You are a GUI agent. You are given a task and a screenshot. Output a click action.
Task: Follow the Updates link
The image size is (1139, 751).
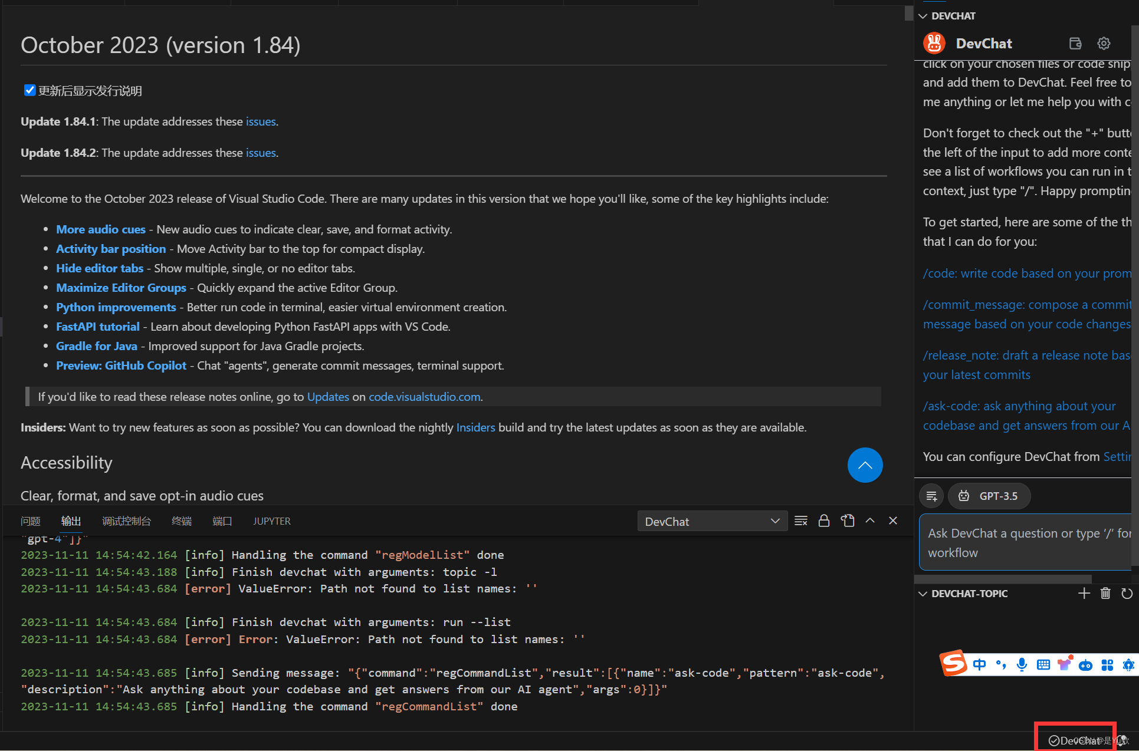328,397
